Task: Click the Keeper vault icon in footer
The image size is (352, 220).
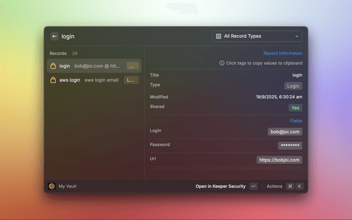Action: coord(52,186)
